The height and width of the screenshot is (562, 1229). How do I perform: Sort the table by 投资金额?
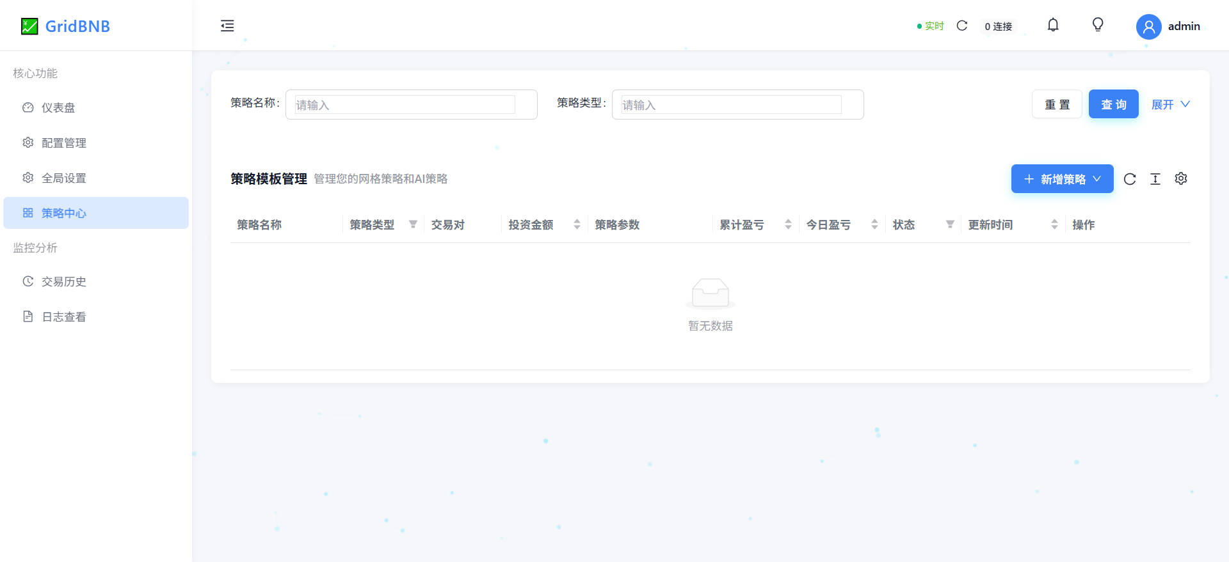click(x=577, y=224)
